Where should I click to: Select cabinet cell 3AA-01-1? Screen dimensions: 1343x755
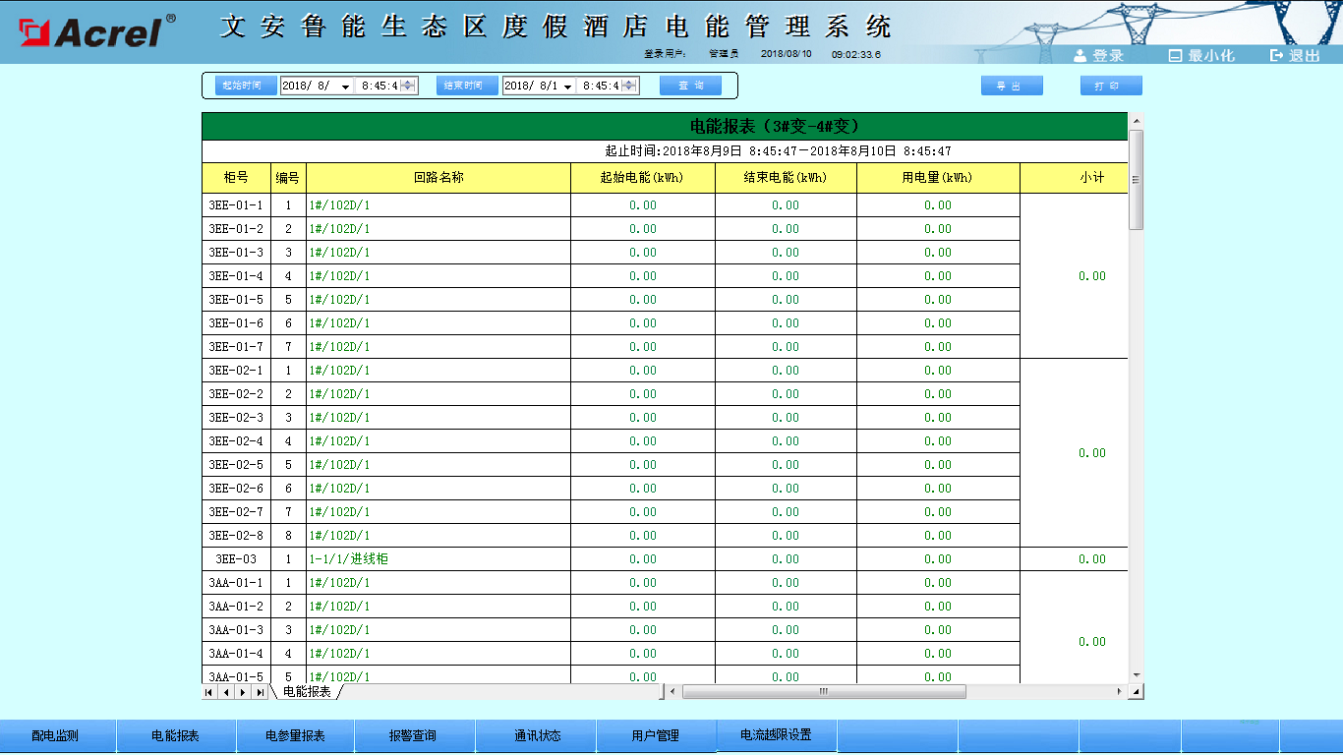point(236,583)
